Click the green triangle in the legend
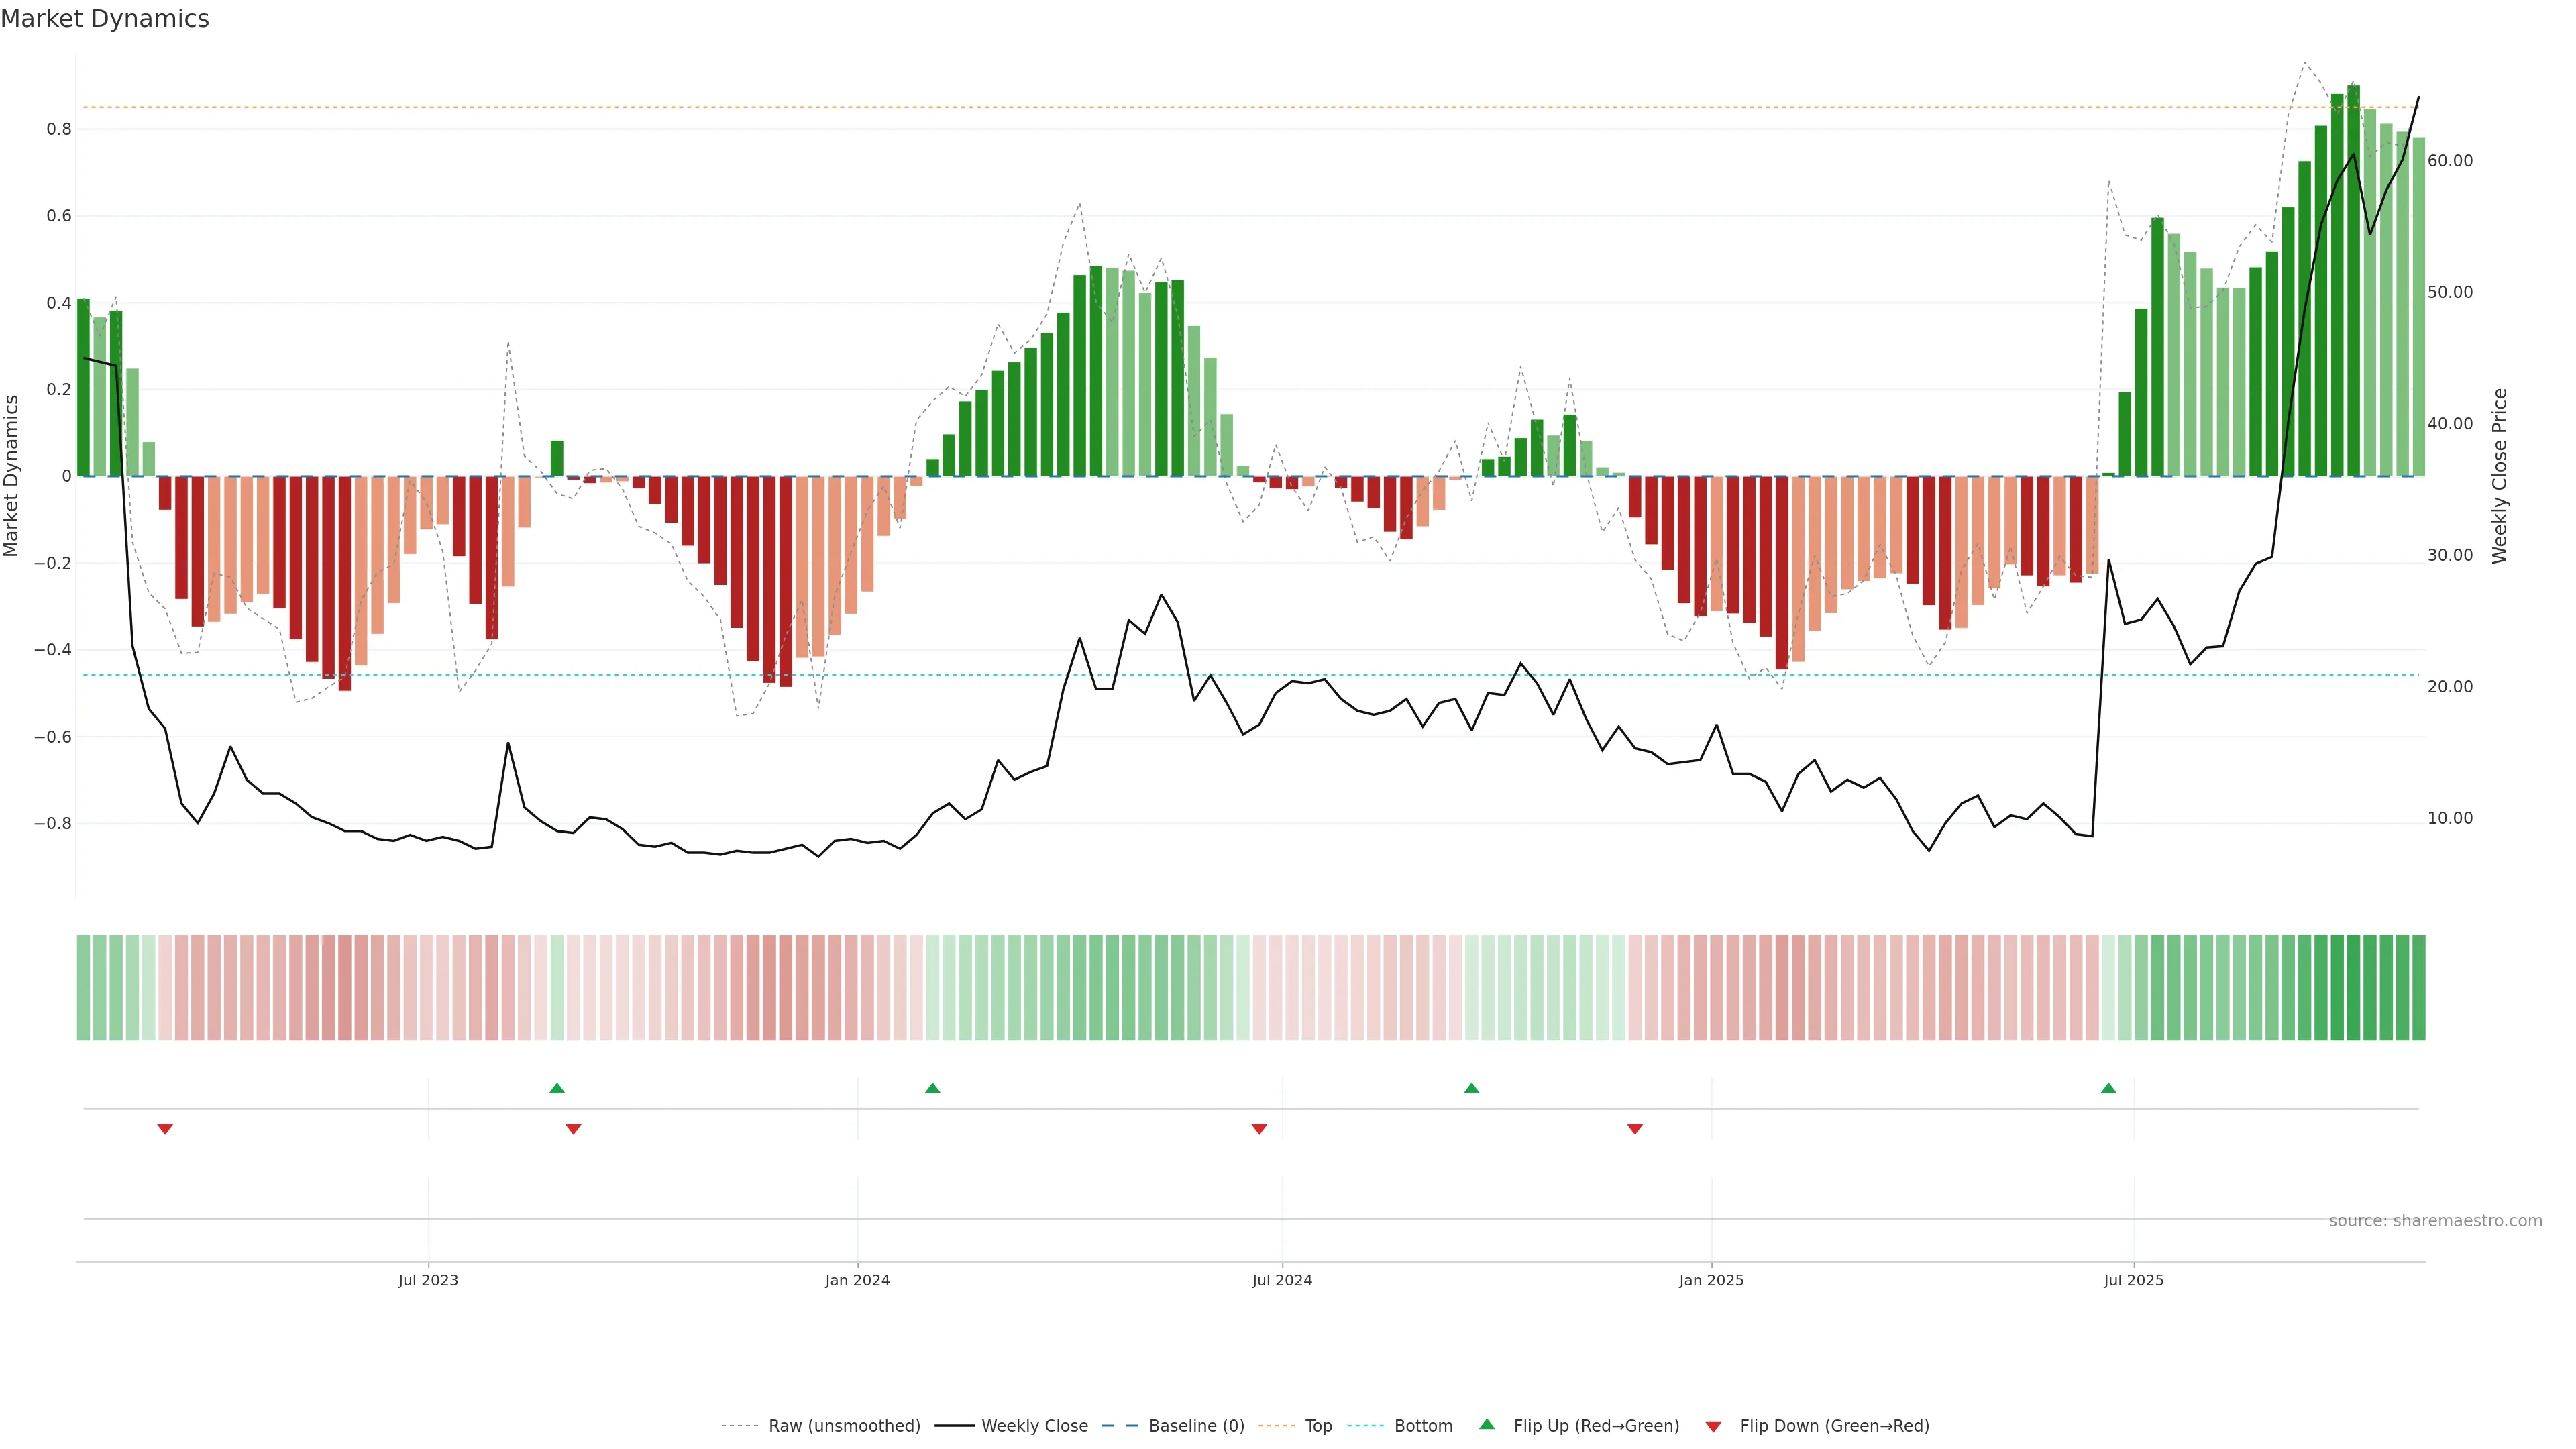This screenshot has width=2576, height=1449. tap(1487, 1424)
